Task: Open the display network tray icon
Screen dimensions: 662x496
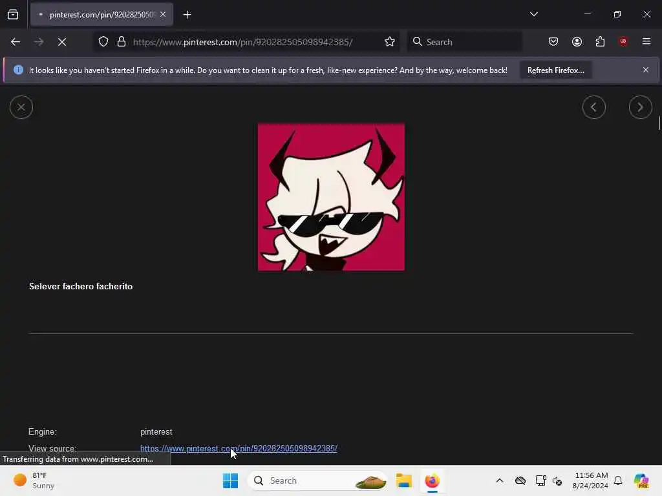Action: click(x=540, y=480)
